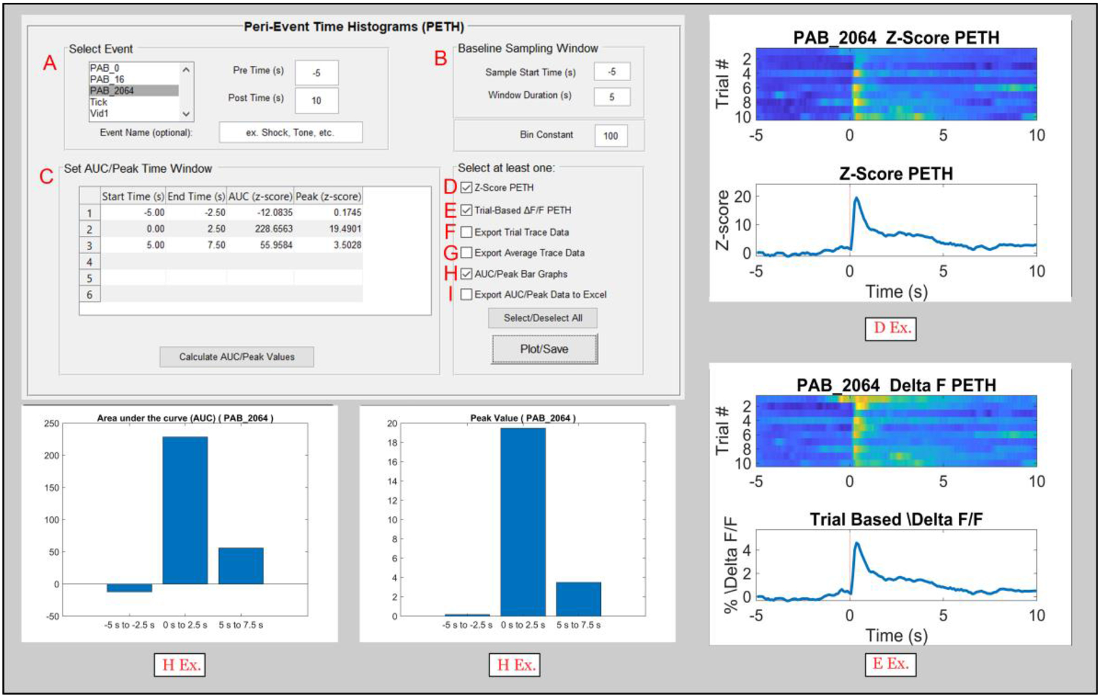Screen dimensions: 1101x698
Task: Select PAB_2064 in the event list
Action: pos(134,91)
